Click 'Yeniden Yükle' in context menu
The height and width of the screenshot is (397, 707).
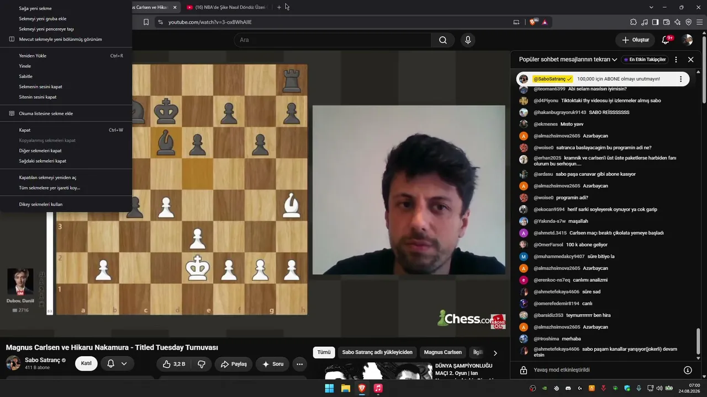click(66, 56)
